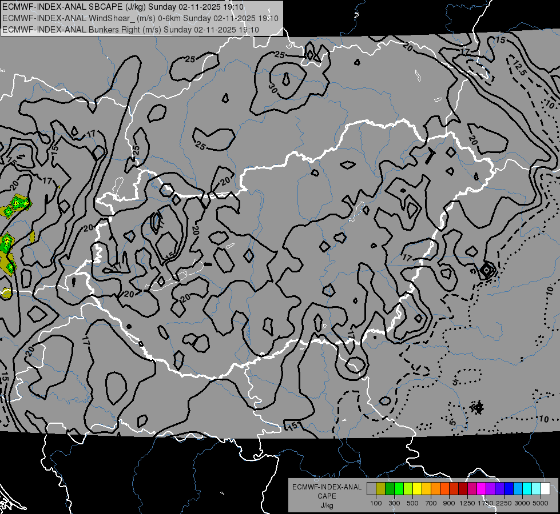560x514 pixels.
Task: Click the legend label 900
Action: pos(449,503)
